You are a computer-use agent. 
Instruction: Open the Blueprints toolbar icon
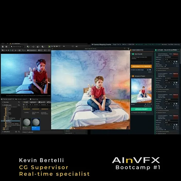pos(33,46)
